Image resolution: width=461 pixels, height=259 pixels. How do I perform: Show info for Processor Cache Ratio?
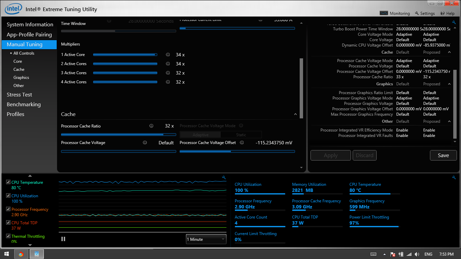[x=151, y=126]
